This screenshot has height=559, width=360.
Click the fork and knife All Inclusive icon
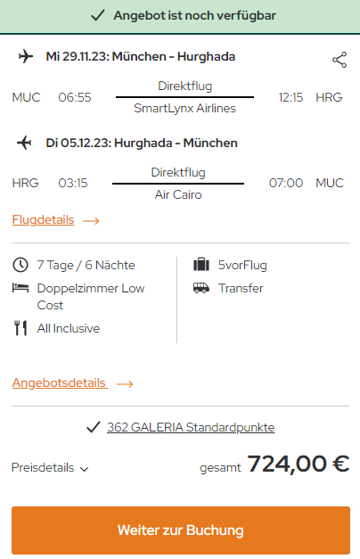[x=20, y=328]
